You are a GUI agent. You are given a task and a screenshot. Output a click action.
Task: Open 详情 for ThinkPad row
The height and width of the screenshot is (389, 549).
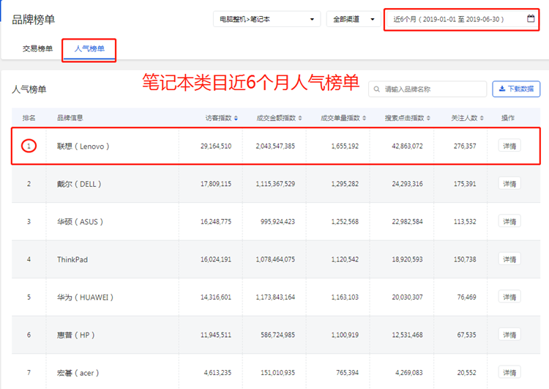point(509,259)
